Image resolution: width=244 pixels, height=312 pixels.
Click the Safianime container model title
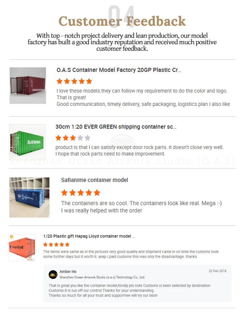pos(95,180)
